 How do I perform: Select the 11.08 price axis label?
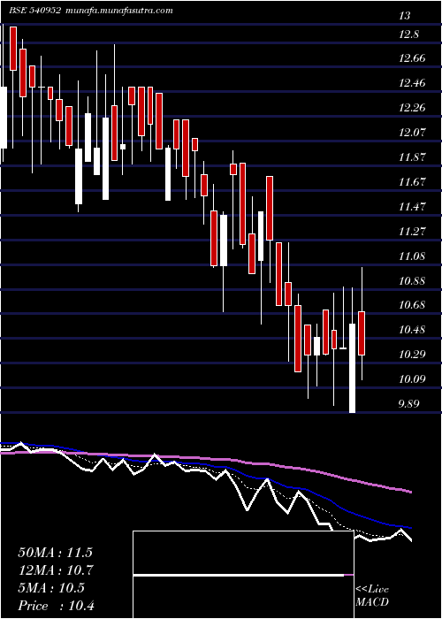pos(411,256)
